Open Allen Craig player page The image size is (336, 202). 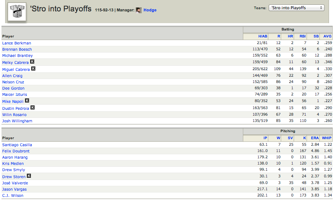12,76
